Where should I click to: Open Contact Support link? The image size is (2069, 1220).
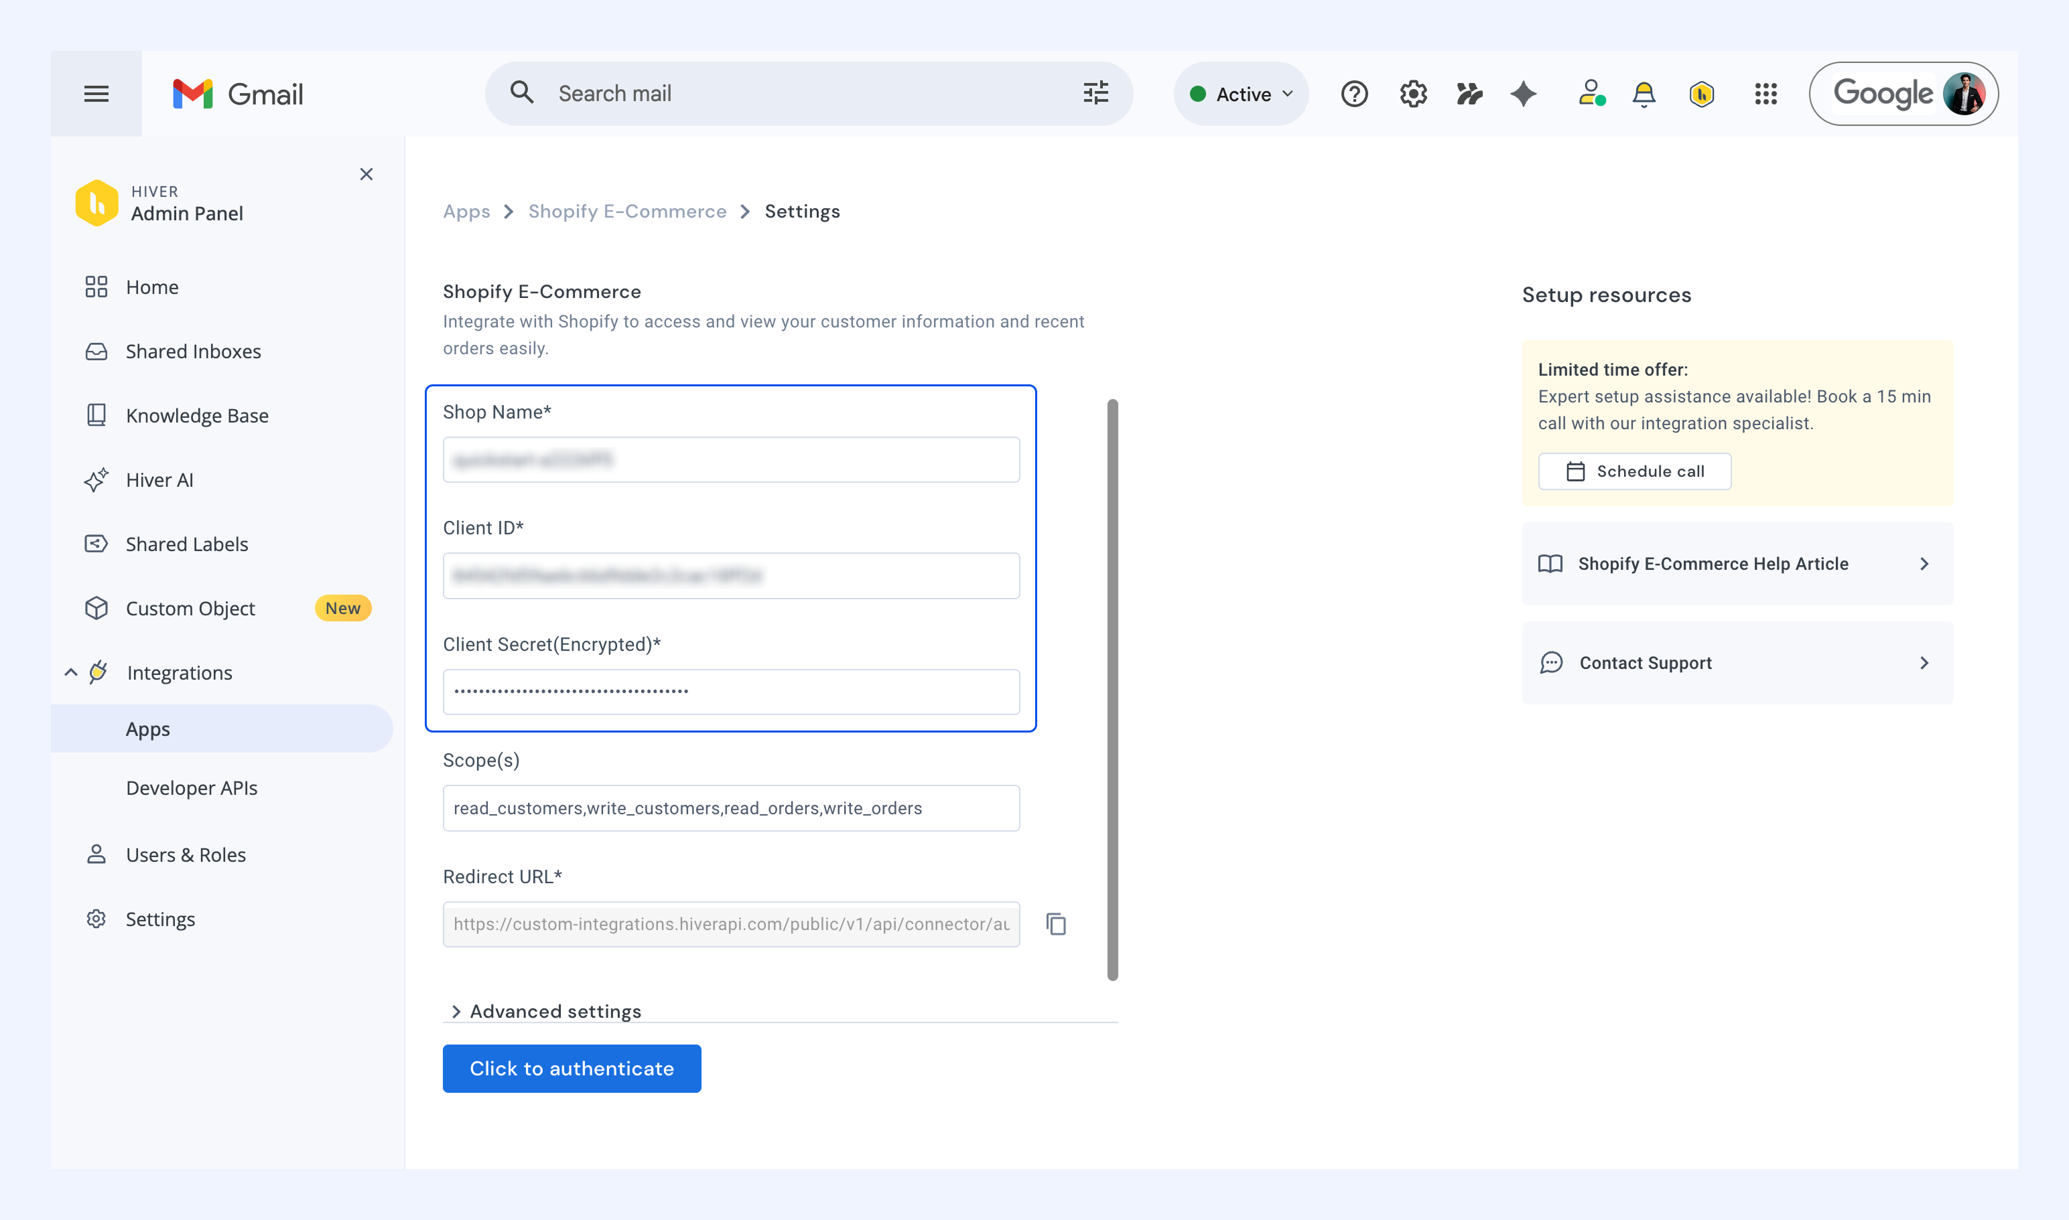pyautogui.click(x=1737, y=663)
